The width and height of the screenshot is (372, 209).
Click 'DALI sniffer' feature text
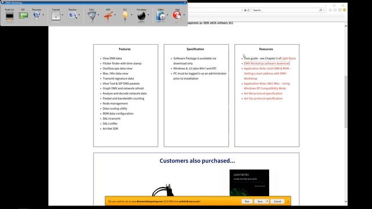pos(110,124)
